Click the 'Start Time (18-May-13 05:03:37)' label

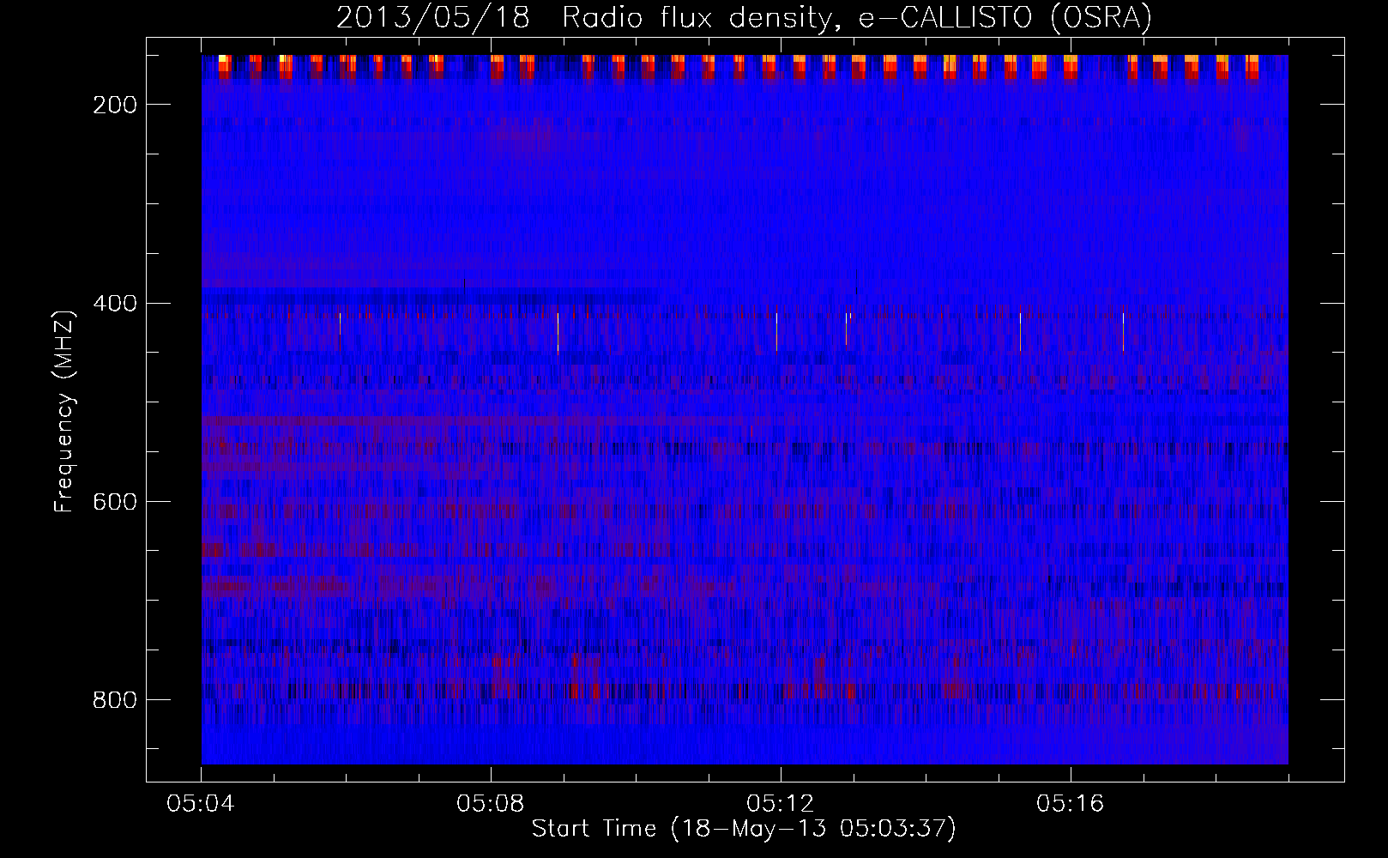(744, 829)
